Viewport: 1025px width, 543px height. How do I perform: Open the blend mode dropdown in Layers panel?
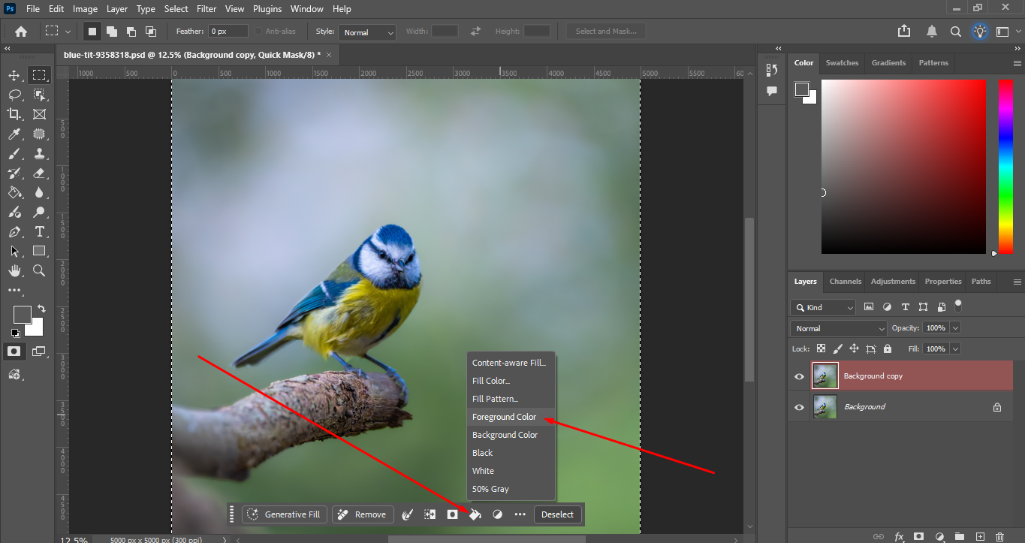pyautogui.click(x=837, y=327)
